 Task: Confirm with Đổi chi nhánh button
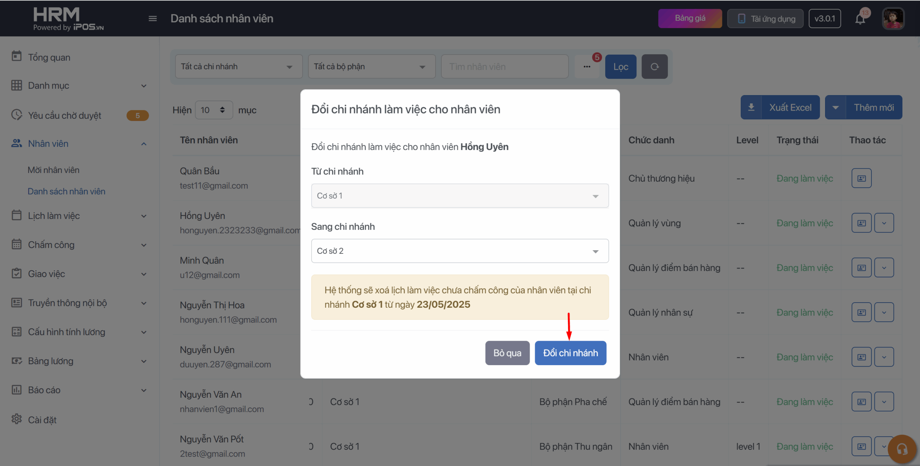click(x=570, y=353)
